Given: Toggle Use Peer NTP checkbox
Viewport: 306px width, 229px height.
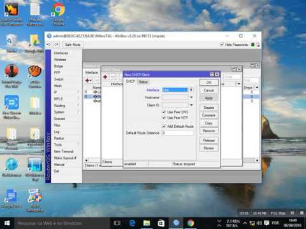Looking at the screenshot, I should pyautogui.click(x=164, y=118).
